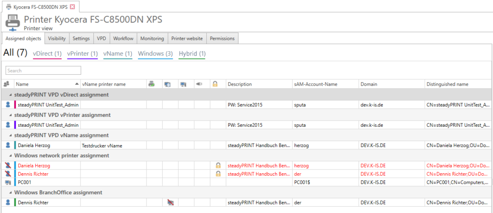
Task: Switch to the Visibility tab
Action: [57, 38]
